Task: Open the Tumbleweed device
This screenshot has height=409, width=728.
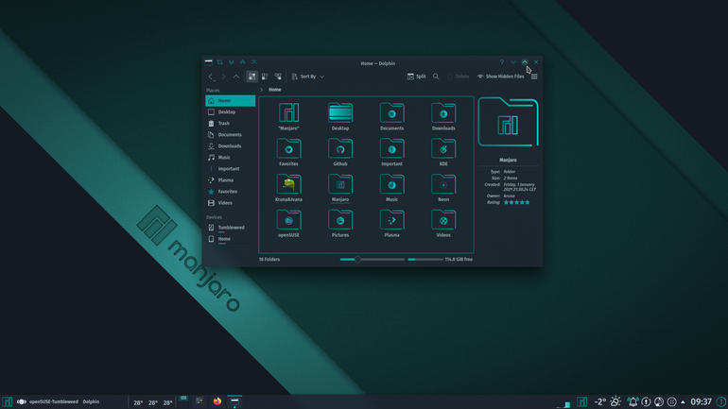Action: click(231, 228)
